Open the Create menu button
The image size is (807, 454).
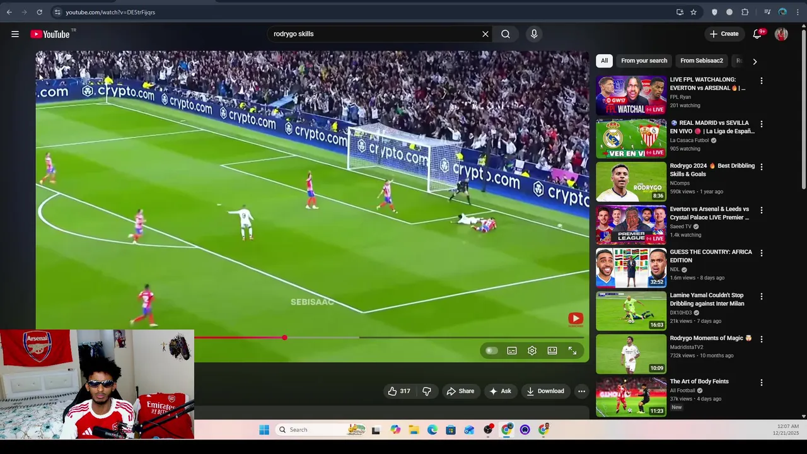[x=724, y=34]
